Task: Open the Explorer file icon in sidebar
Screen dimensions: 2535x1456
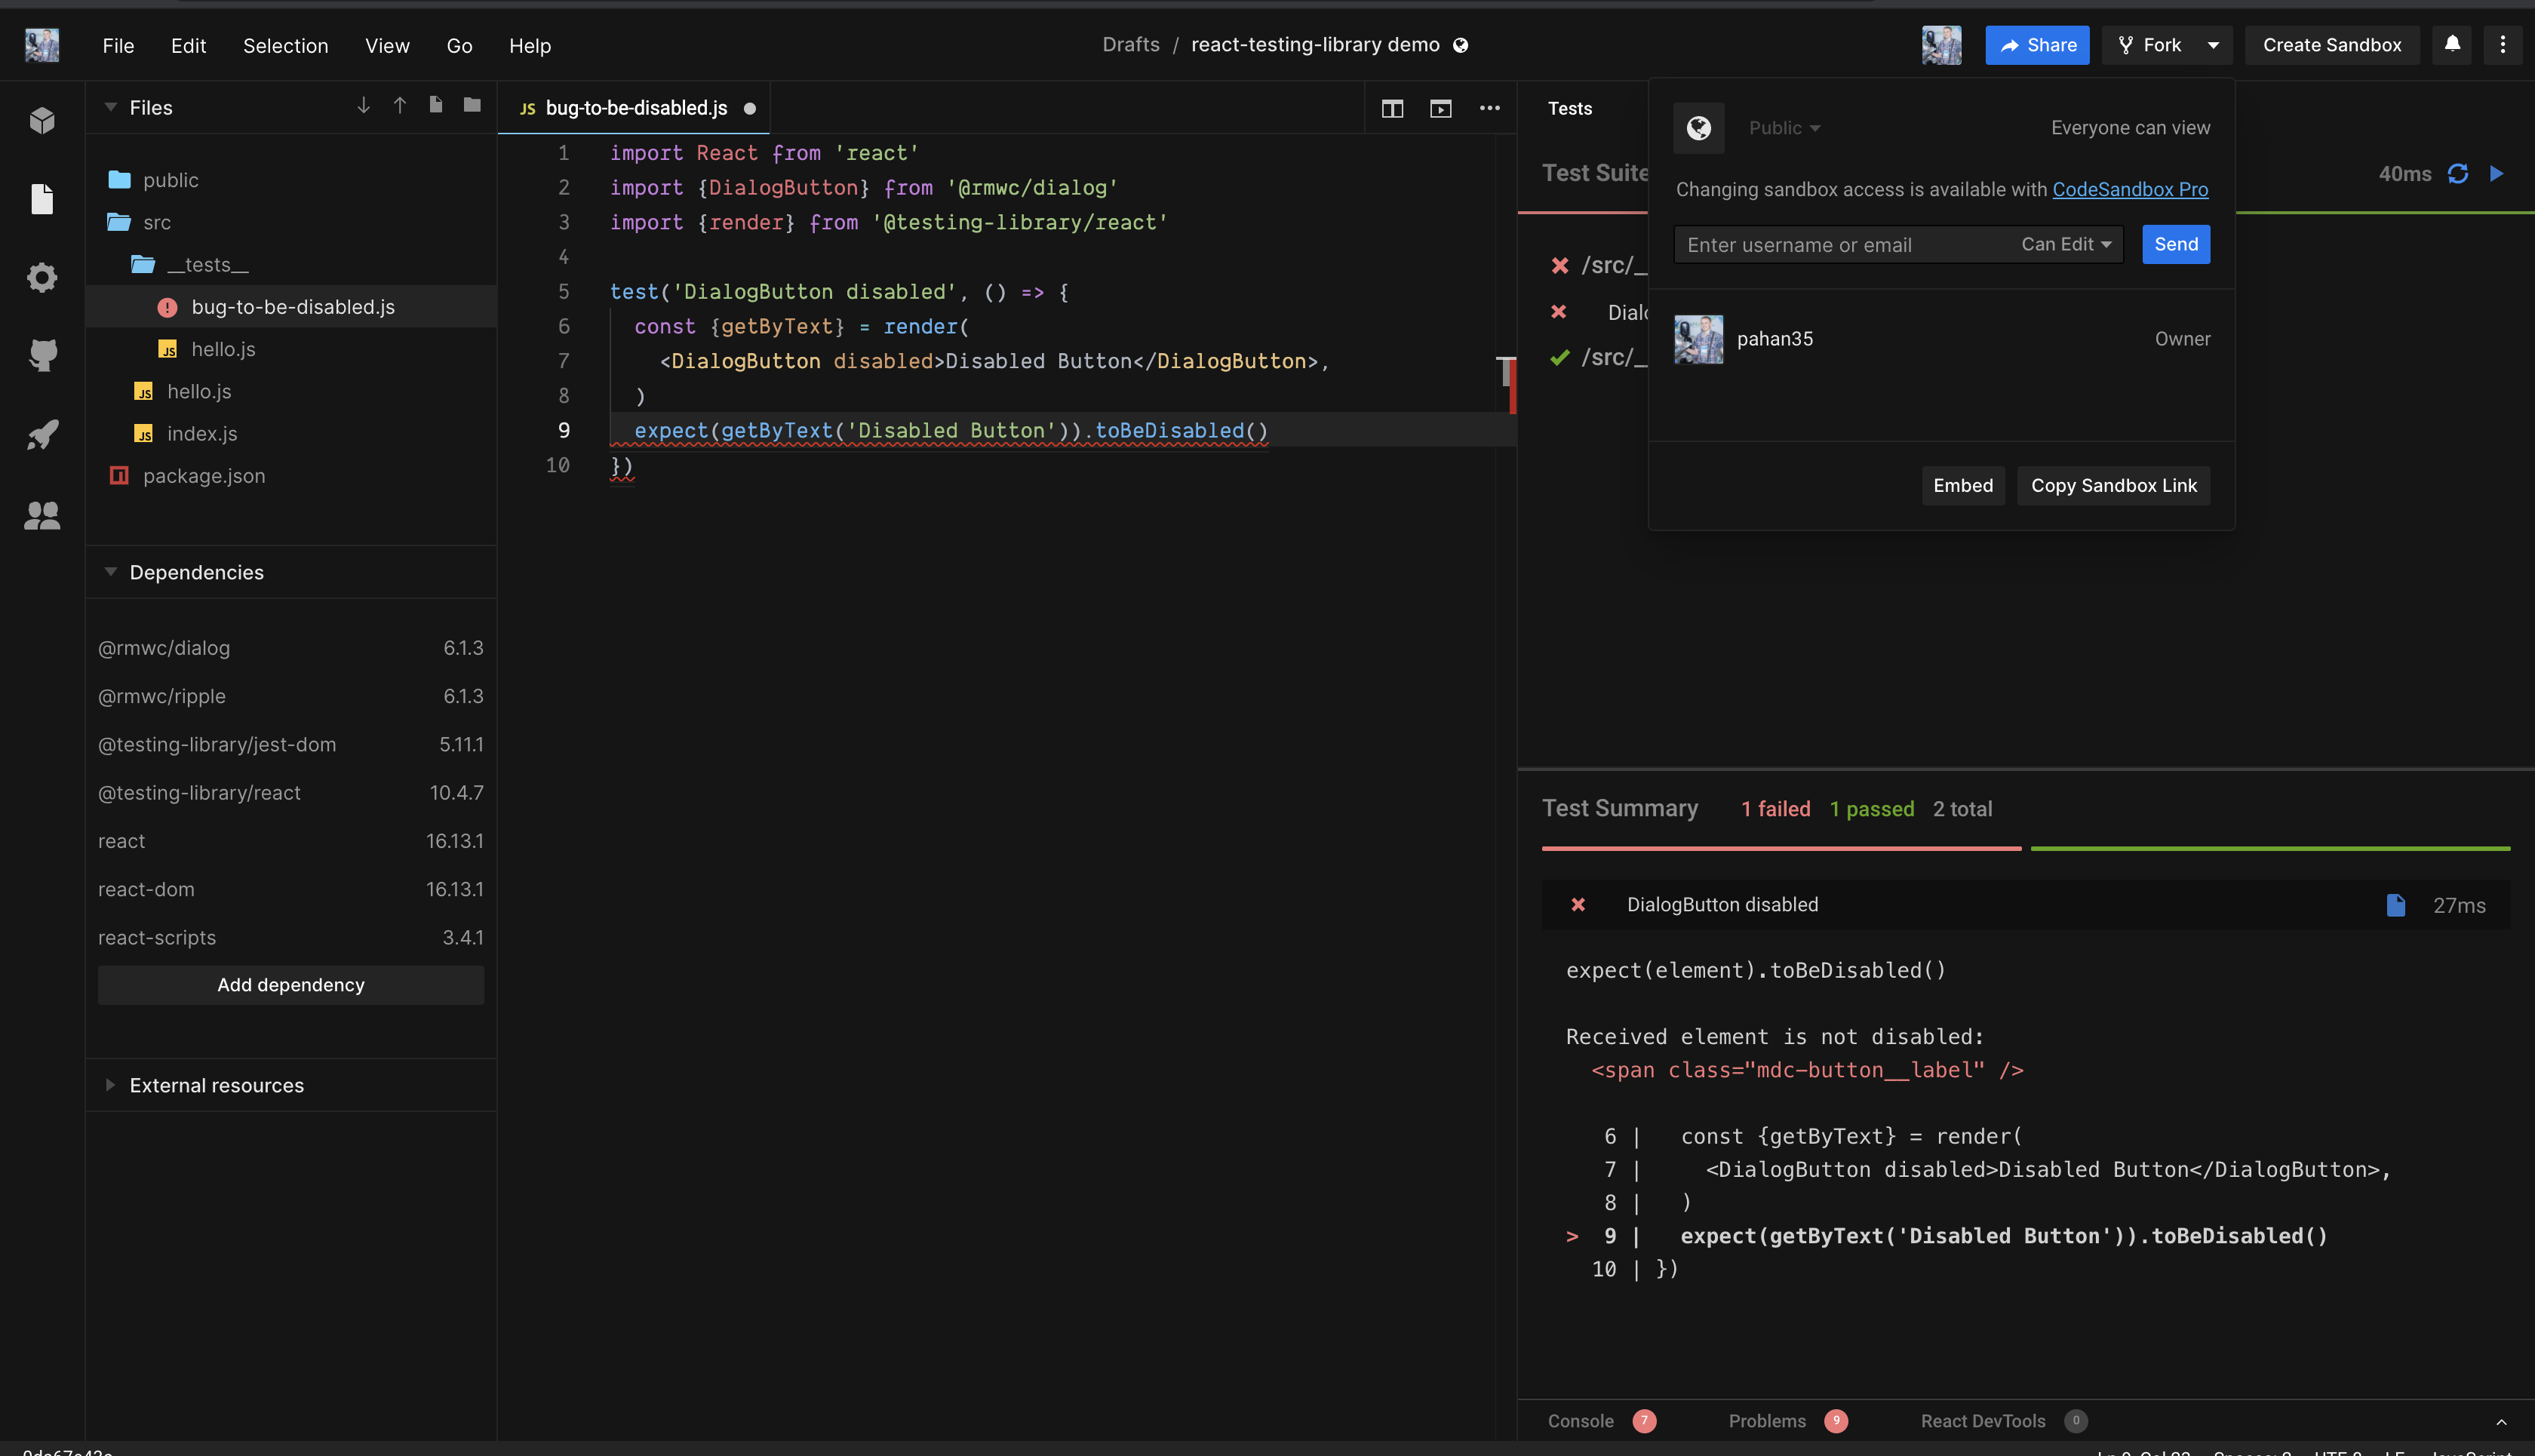Action: coord(42,199)
